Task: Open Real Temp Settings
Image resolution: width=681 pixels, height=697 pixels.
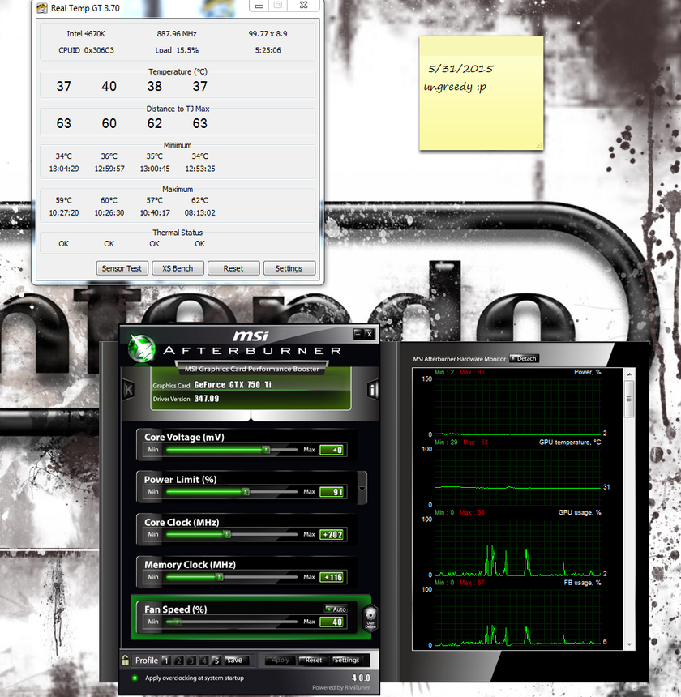Action: coord(289,268)
